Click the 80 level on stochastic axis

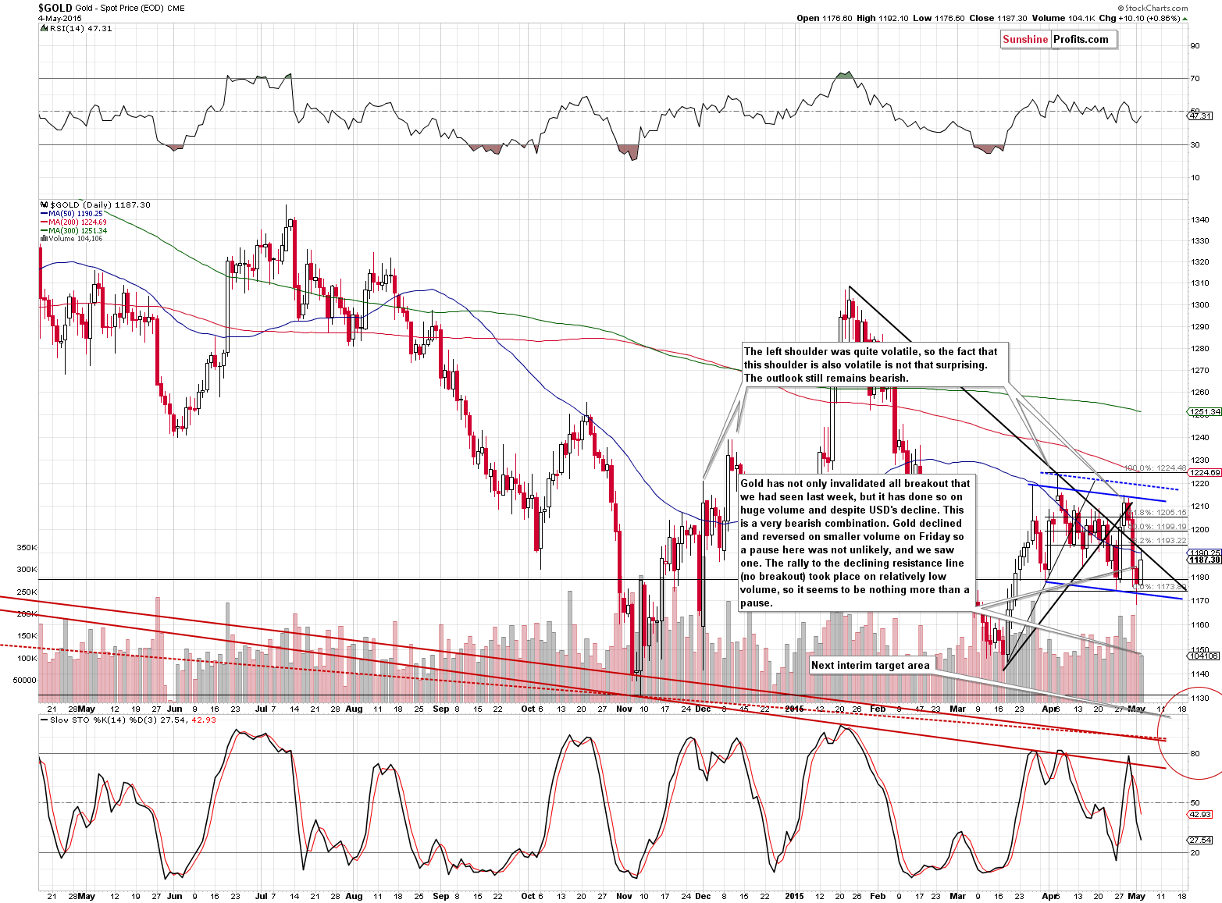tap(1195, 754)
